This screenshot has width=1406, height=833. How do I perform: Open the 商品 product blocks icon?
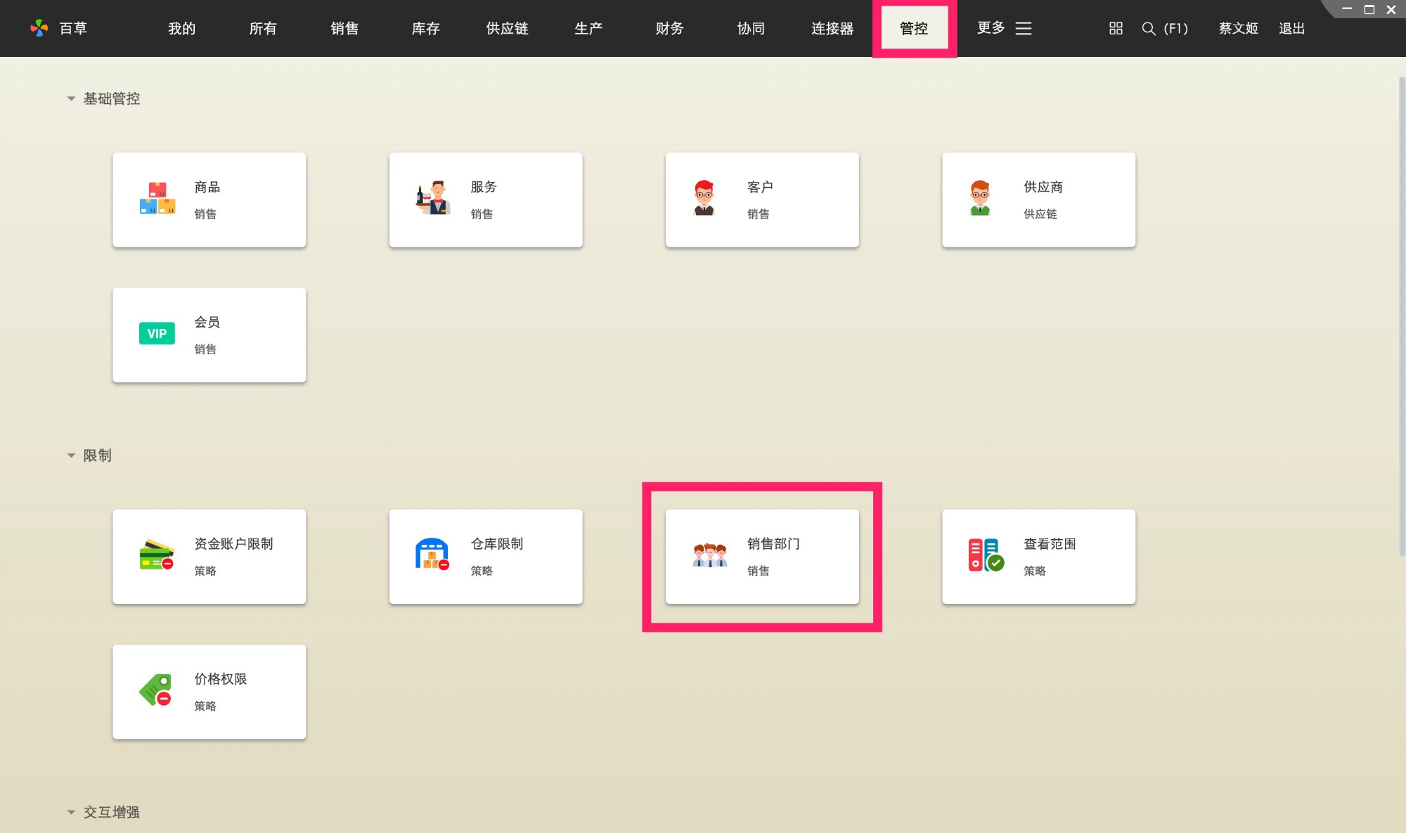pos(157,199)
